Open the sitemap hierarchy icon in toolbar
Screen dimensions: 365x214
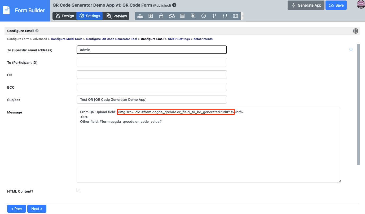pos(140,16)
